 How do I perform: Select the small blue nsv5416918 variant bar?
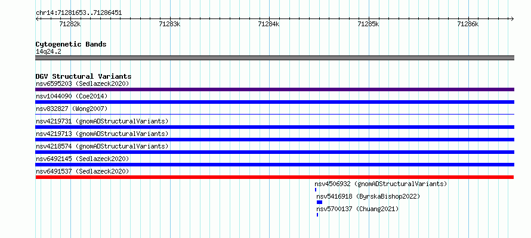[319, 202]
